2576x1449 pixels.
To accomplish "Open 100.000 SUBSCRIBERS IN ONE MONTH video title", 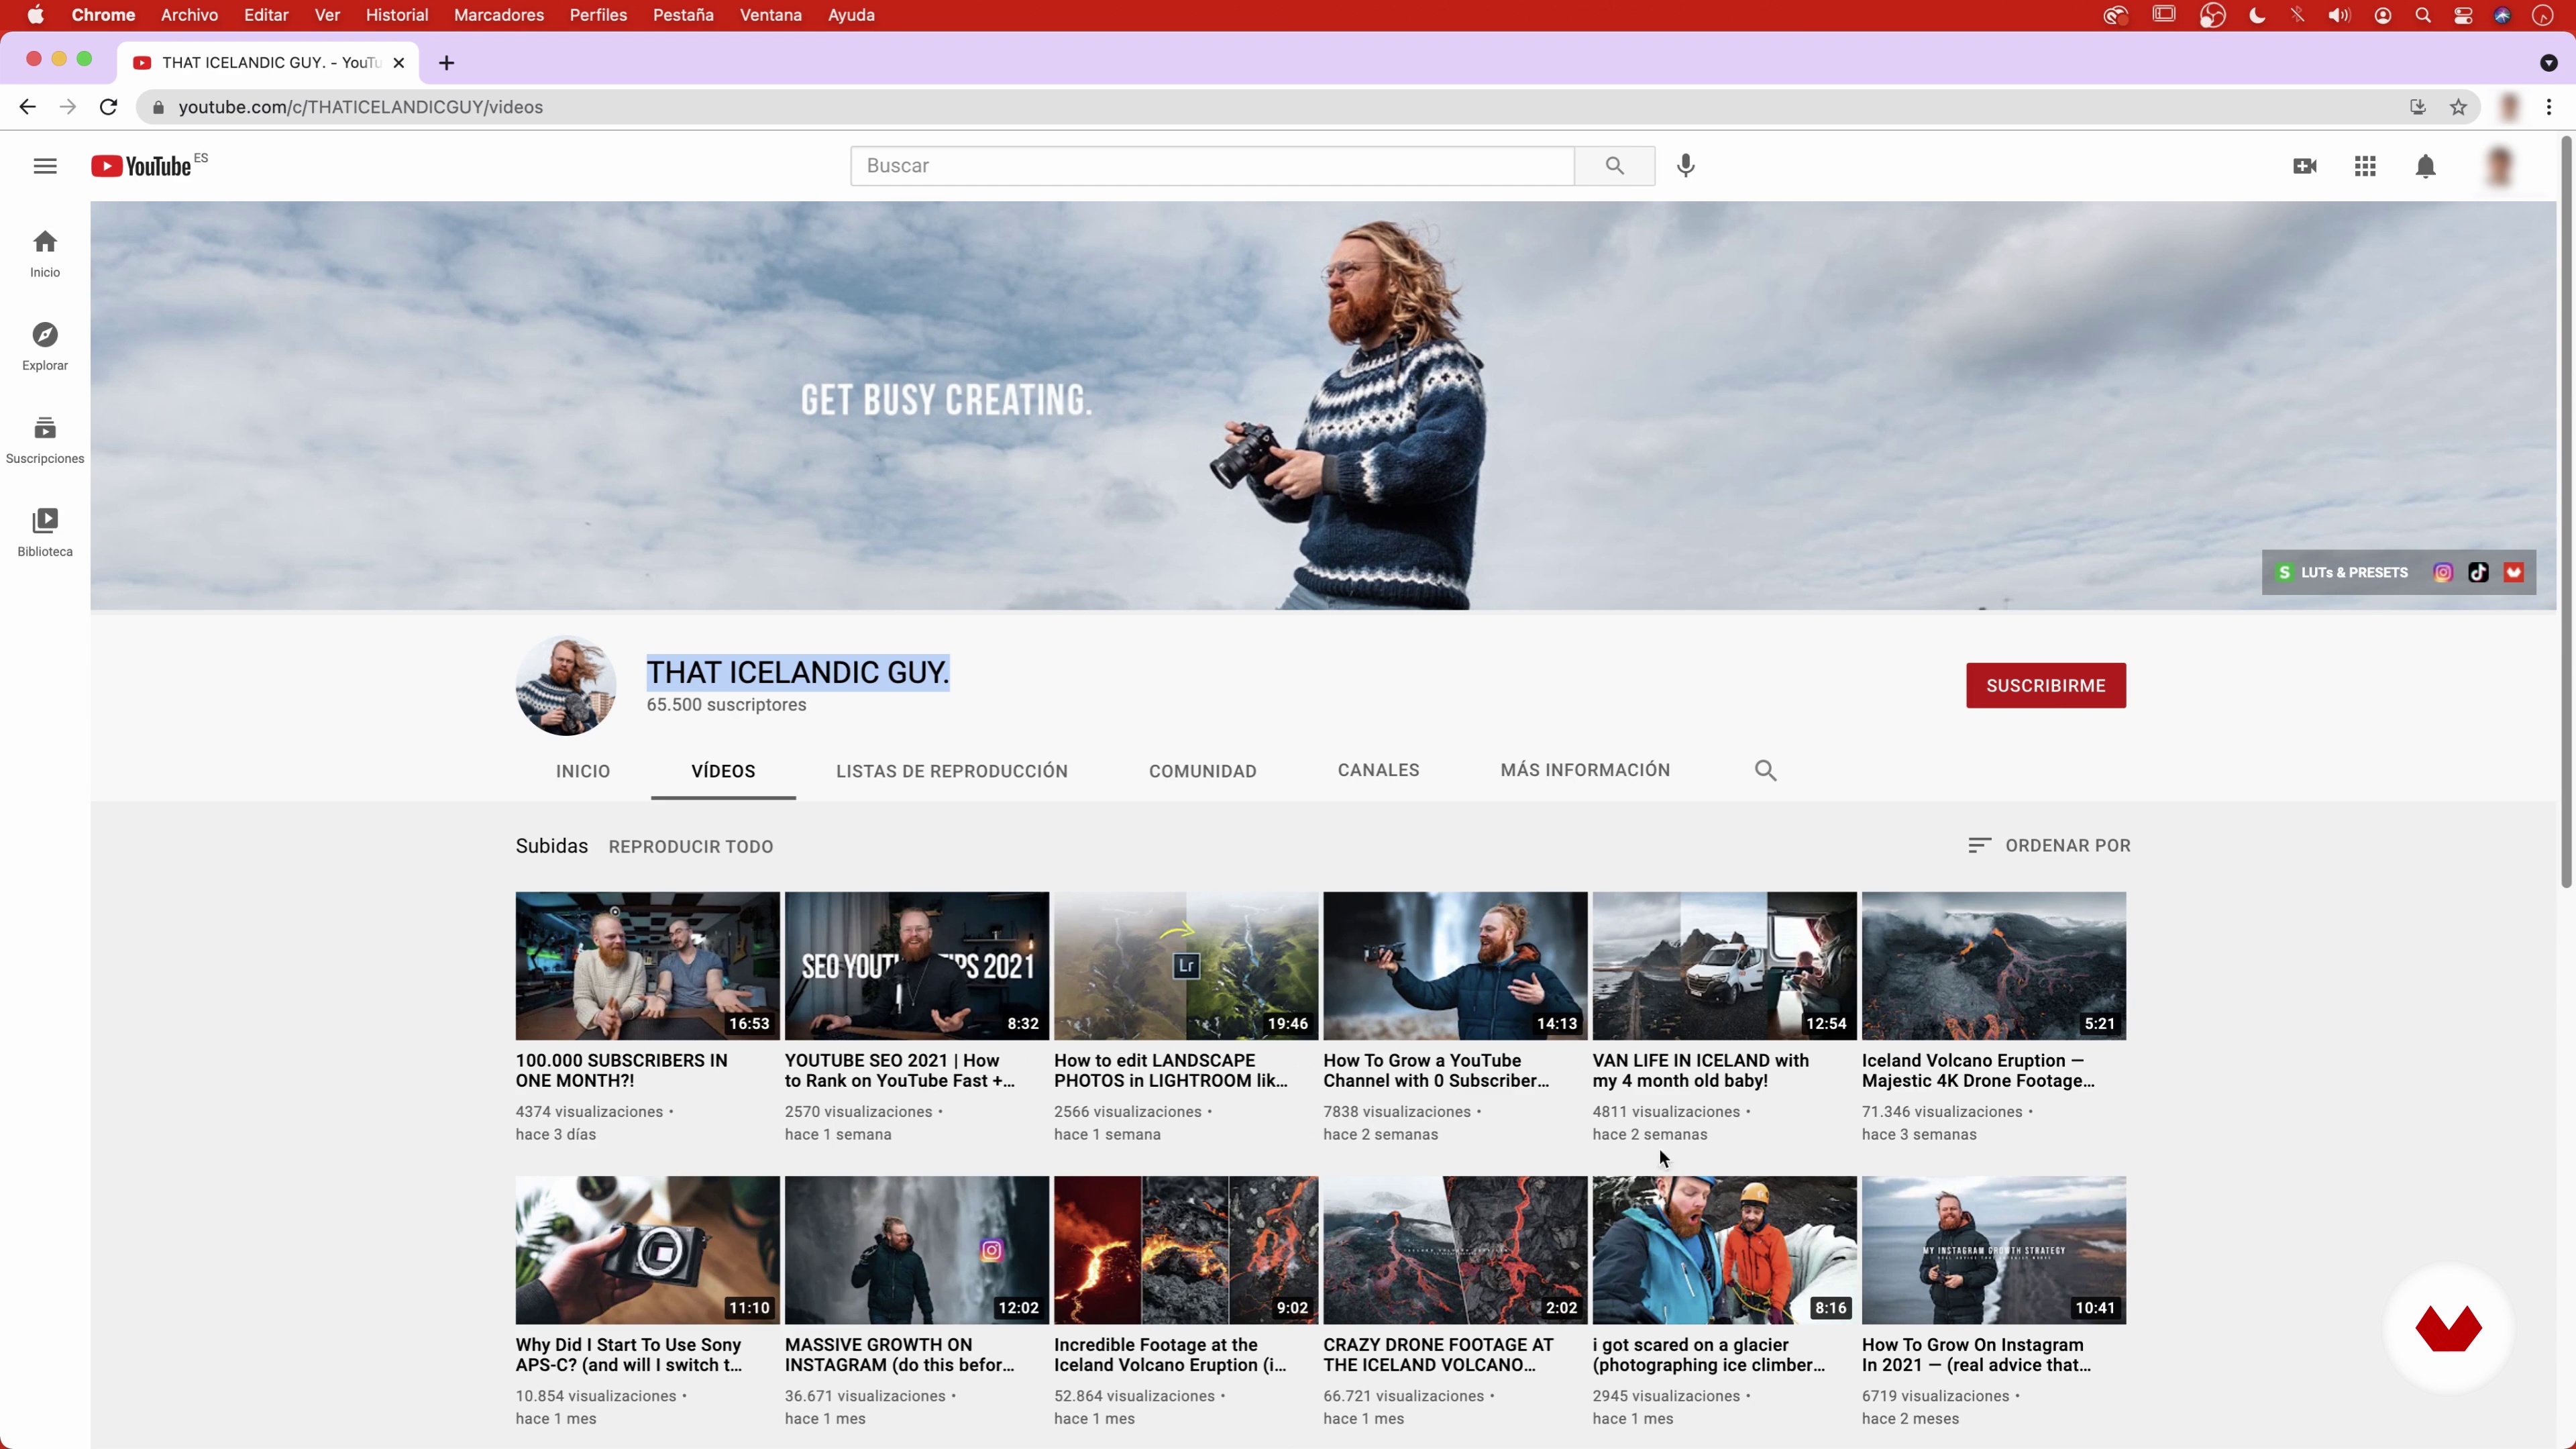I will coord(622,1070).
